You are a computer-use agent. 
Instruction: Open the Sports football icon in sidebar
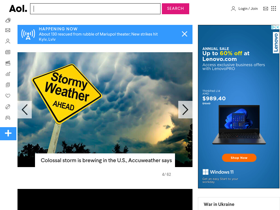coord(8,107)
